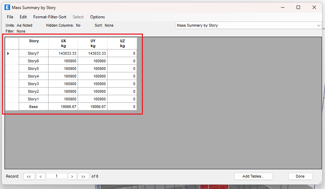
Task: Open the Format-Filter-Sort menu
Action: tap(50, 17)
